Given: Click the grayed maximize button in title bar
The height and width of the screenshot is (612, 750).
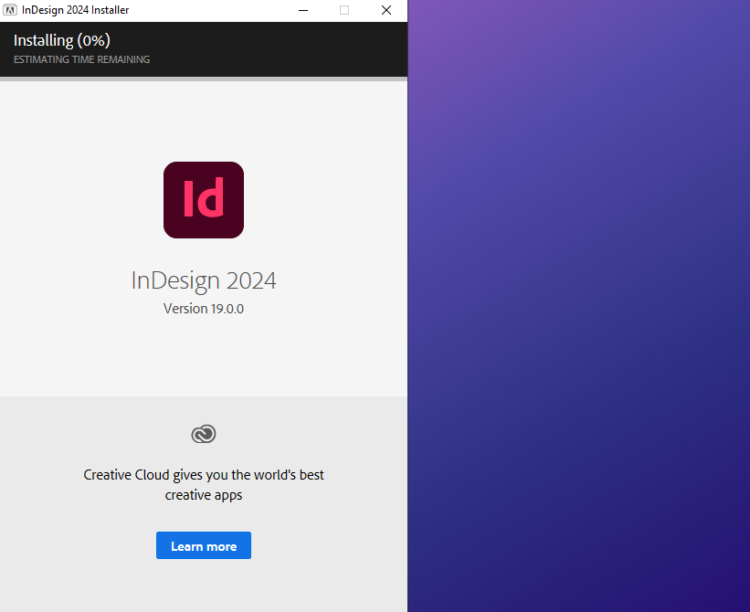Looking at the screenshot, I should 344,10.
